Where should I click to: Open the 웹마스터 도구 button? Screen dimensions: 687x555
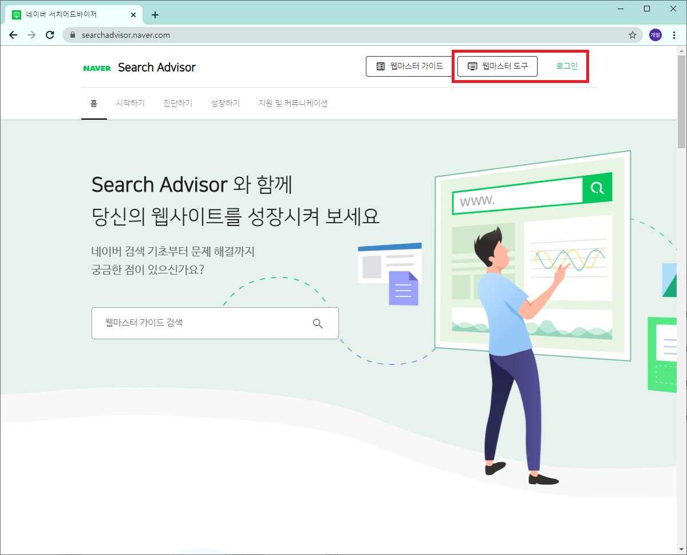[x=497, y=66]
